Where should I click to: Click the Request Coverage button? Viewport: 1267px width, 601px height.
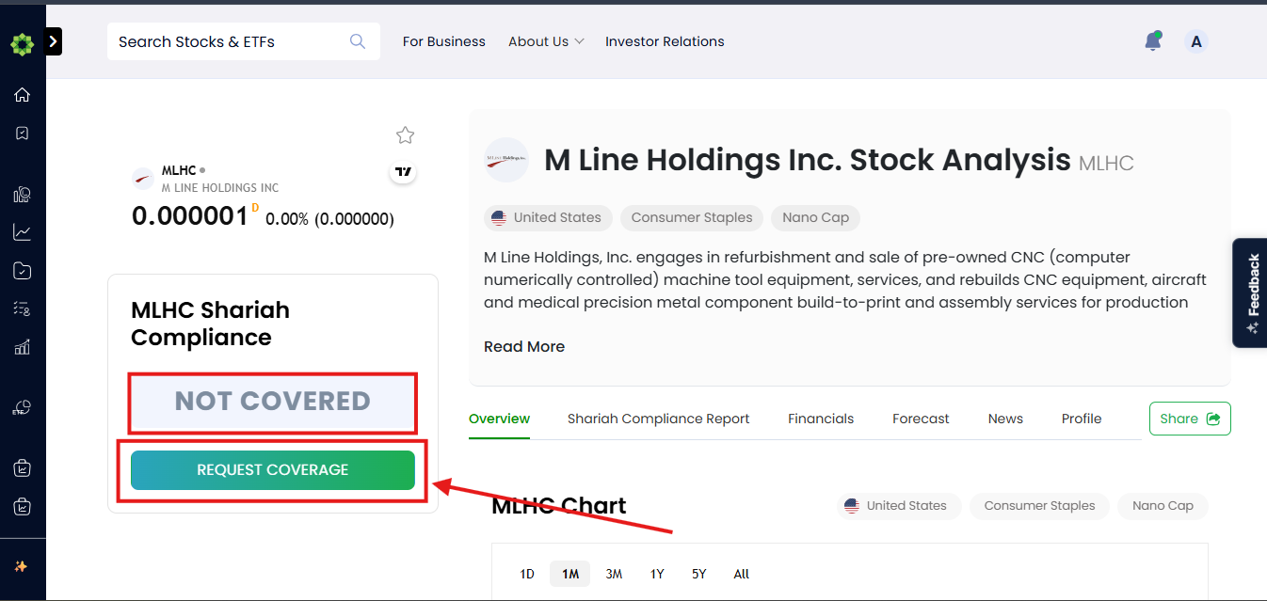point(273,470)
